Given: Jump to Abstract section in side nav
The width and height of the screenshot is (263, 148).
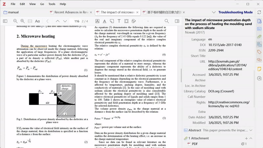Looking at the screenshot, I should (x=259, y=29).
